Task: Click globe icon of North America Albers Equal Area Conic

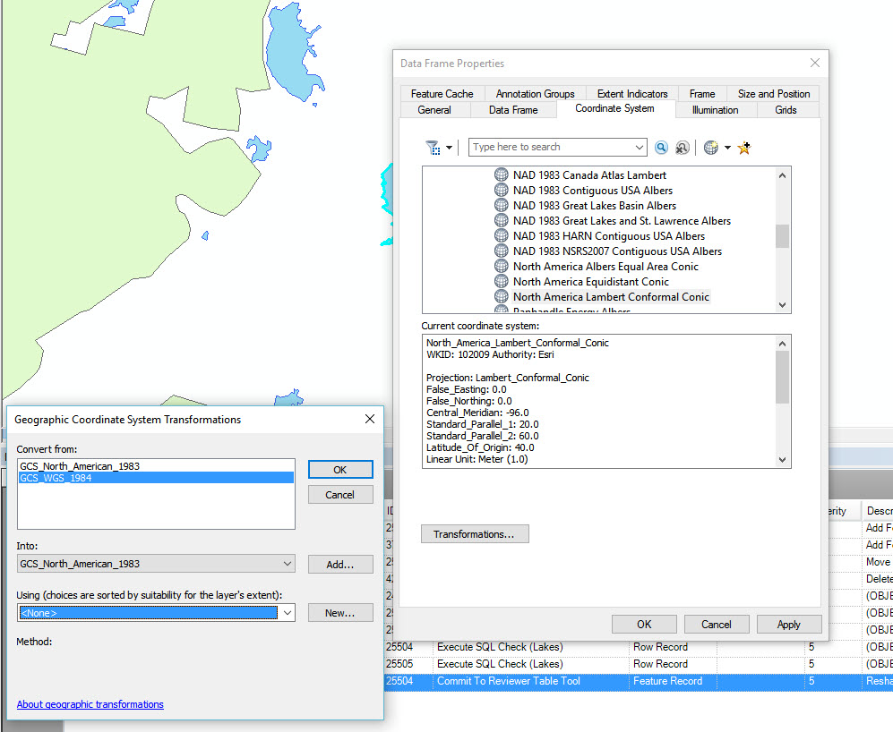Action: 502,266
